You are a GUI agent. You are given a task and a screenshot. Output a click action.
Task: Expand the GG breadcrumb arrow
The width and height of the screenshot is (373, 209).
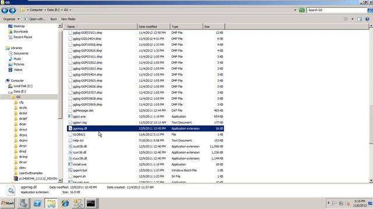pyautogui.click(x=71, y=10)
